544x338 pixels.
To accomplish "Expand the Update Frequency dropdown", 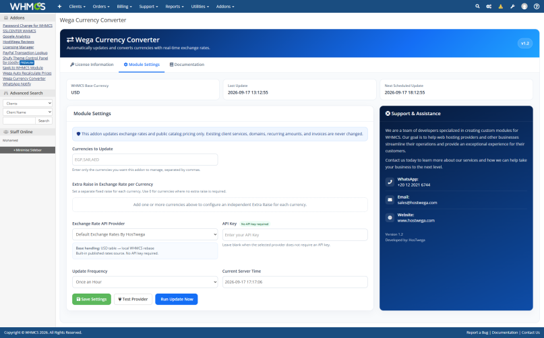I will coord(145,282).
